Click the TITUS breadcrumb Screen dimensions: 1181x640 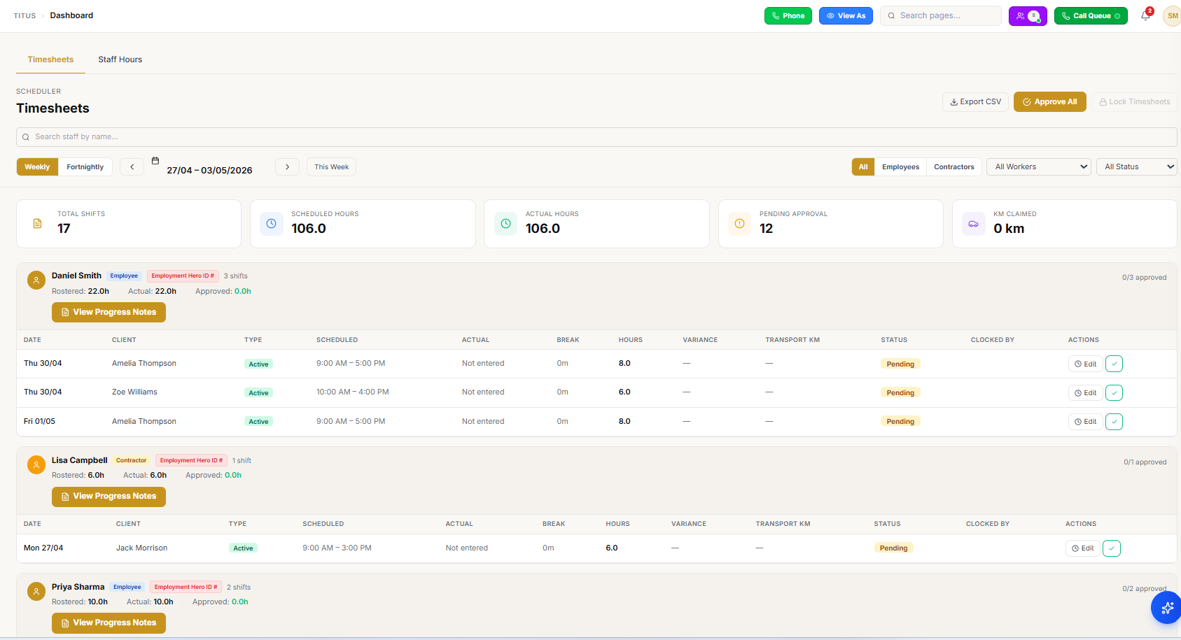click(x=25, y=15)
